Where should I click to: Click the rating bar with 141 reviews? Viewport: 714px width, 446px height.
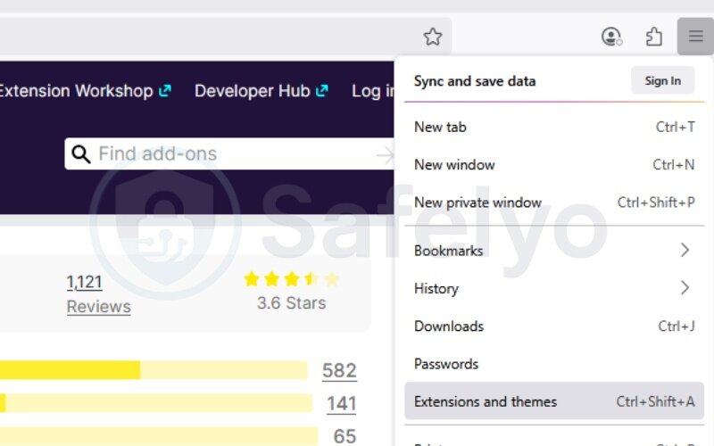pos(156,403)
